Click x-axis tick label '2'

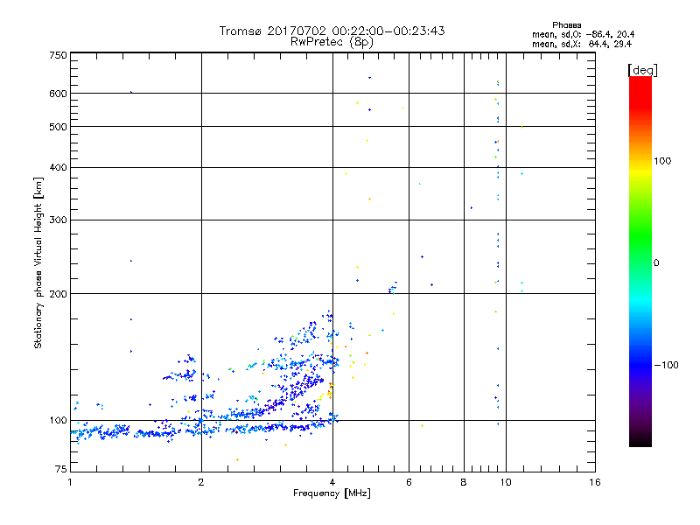(201, 482)
